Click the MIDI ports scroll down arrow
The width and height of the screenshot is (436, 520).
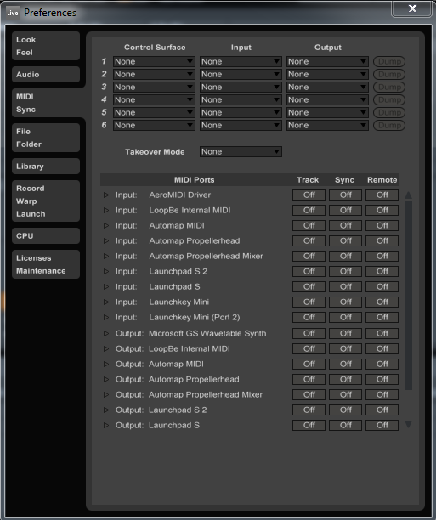(409, 424)
